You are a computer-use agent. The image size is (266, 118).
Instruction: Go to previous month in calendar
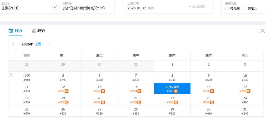pyautogui.click(x=13, y=44)
